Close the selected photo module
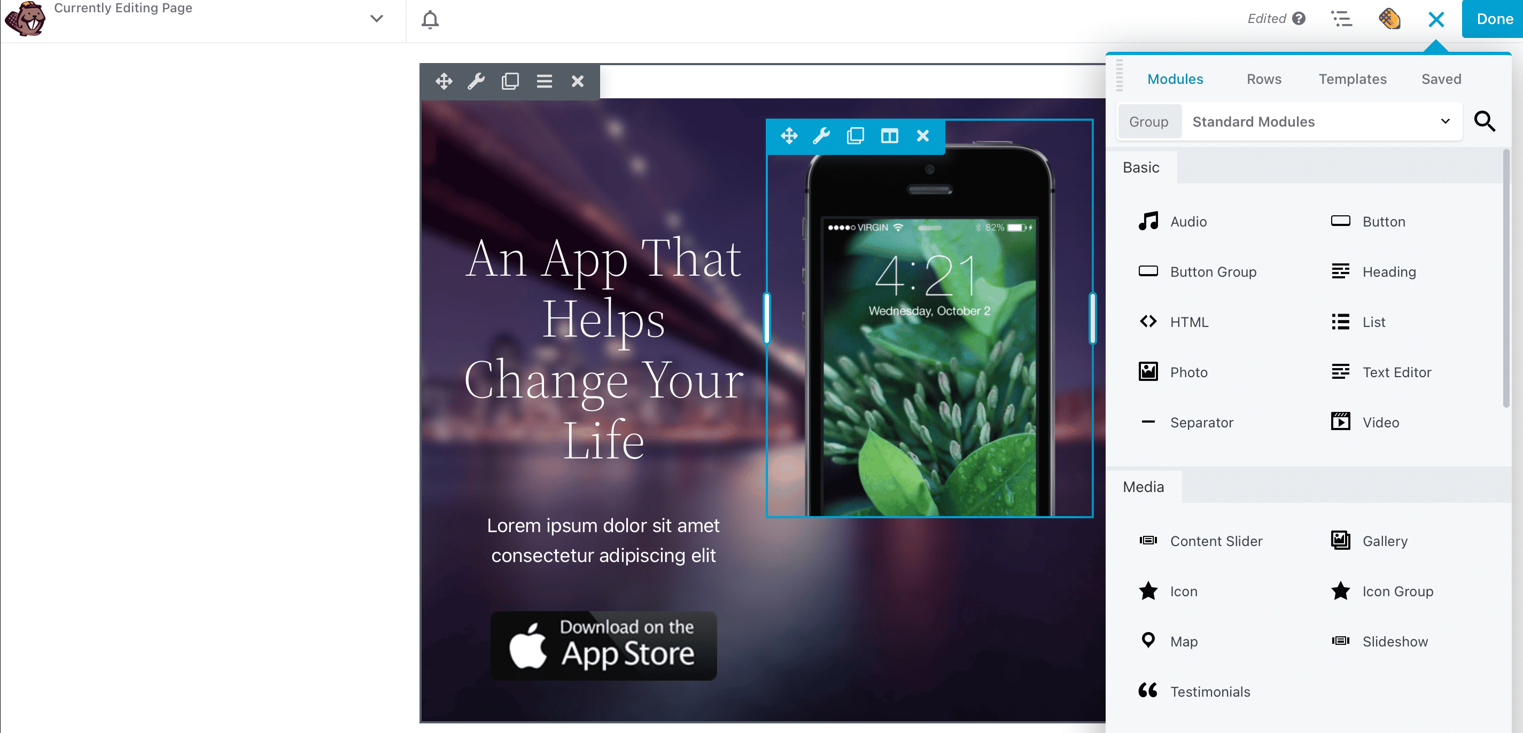Screen dimensions: 1523x733 [924, 136]
